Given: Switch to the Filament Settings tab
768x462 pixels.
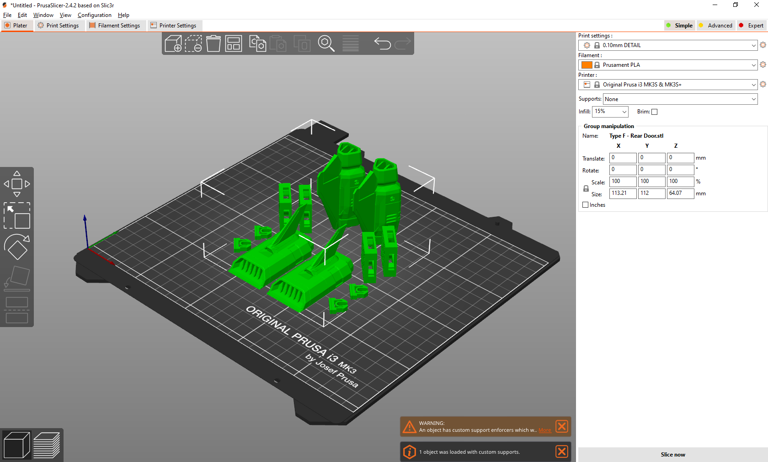Looking at the screenshot, I should (x=115, y=26).
